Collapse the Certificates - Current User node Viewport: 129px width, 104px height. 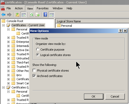pos(3,25)
